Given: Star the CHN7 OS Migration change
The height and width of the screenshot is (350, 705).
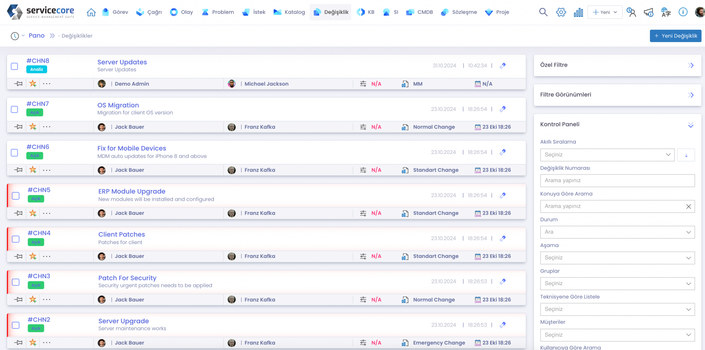Looking at the screenshot, I should [x=33, y=127].
